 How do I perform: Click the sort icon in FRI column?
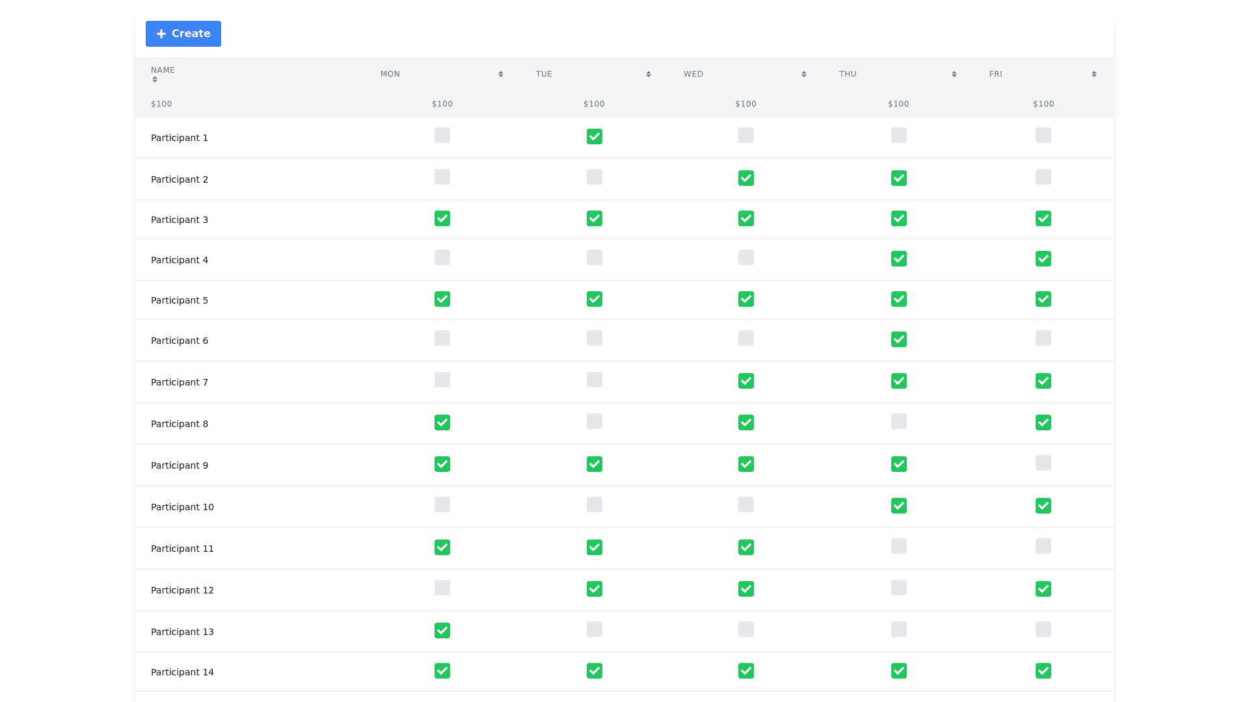point(1094,74)
